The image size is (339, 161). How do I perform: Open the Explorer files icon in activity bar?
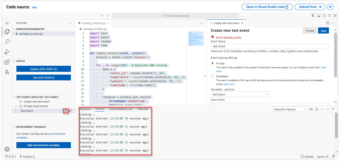point(7,32)
